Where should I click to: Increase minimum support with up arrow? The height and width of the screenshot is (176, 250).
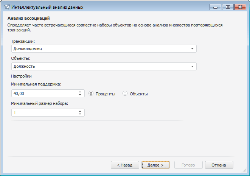(x=80, y=92)
